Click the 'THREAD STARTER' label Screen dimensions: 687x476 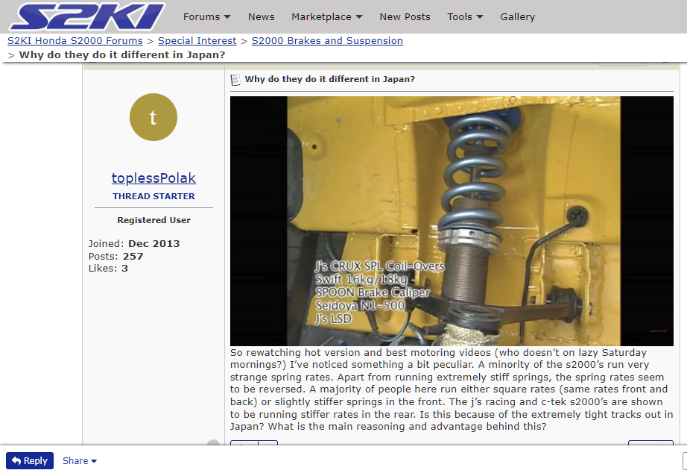(x=153, y=196)
